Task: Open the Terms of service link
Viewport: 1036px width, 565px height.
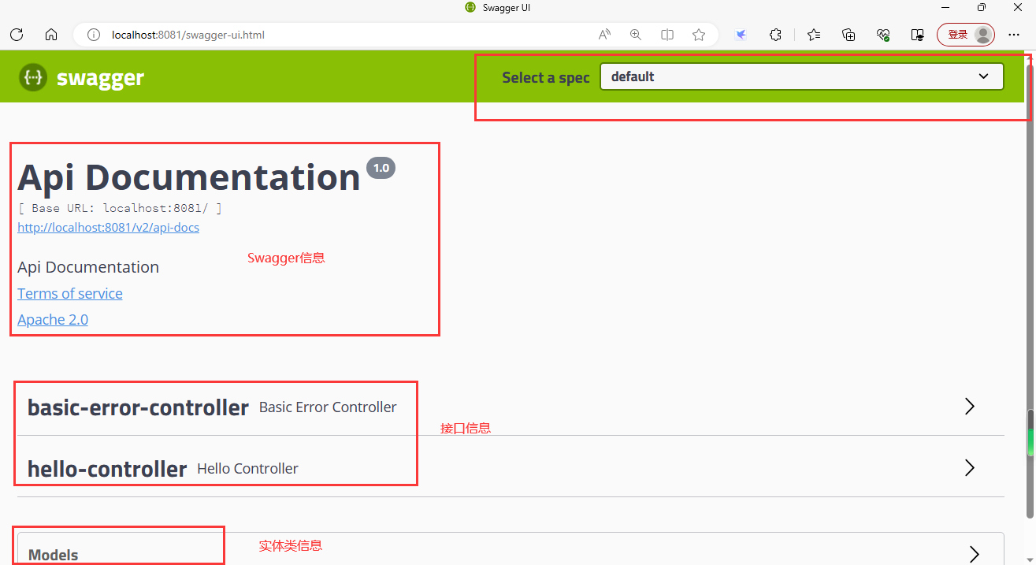Action: 70,293
